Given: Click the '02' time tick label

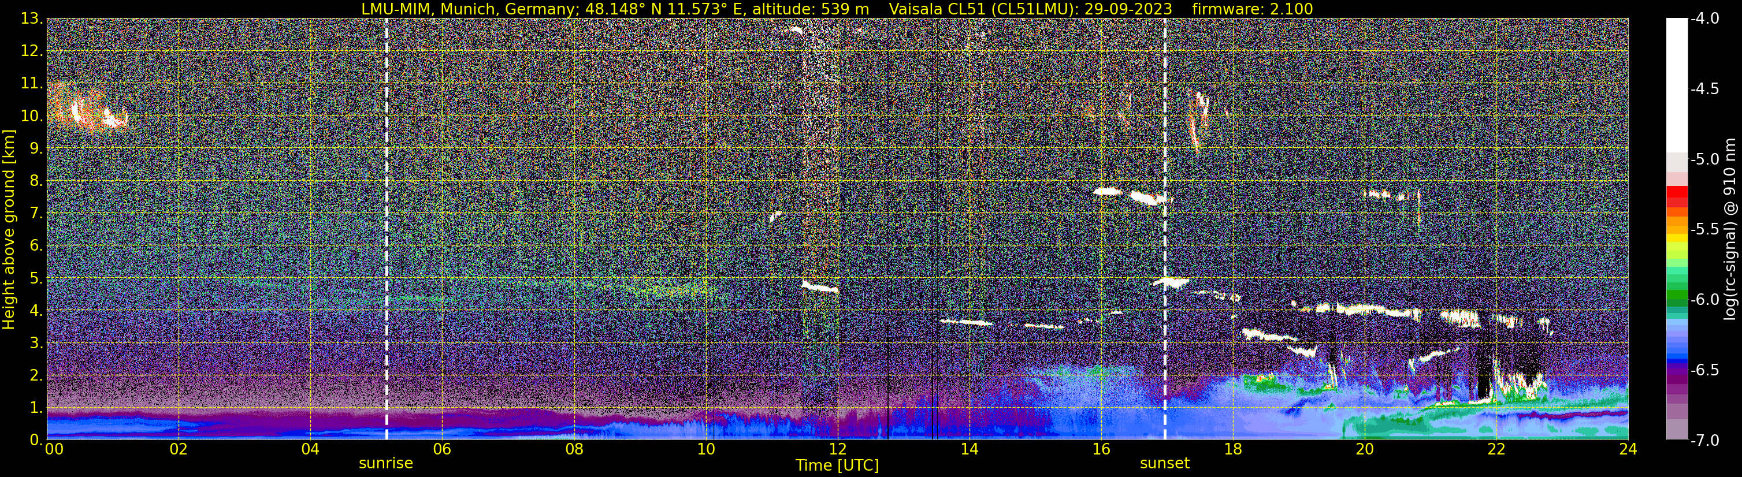Looking at the screenshot, I should (x=178, y=449).
